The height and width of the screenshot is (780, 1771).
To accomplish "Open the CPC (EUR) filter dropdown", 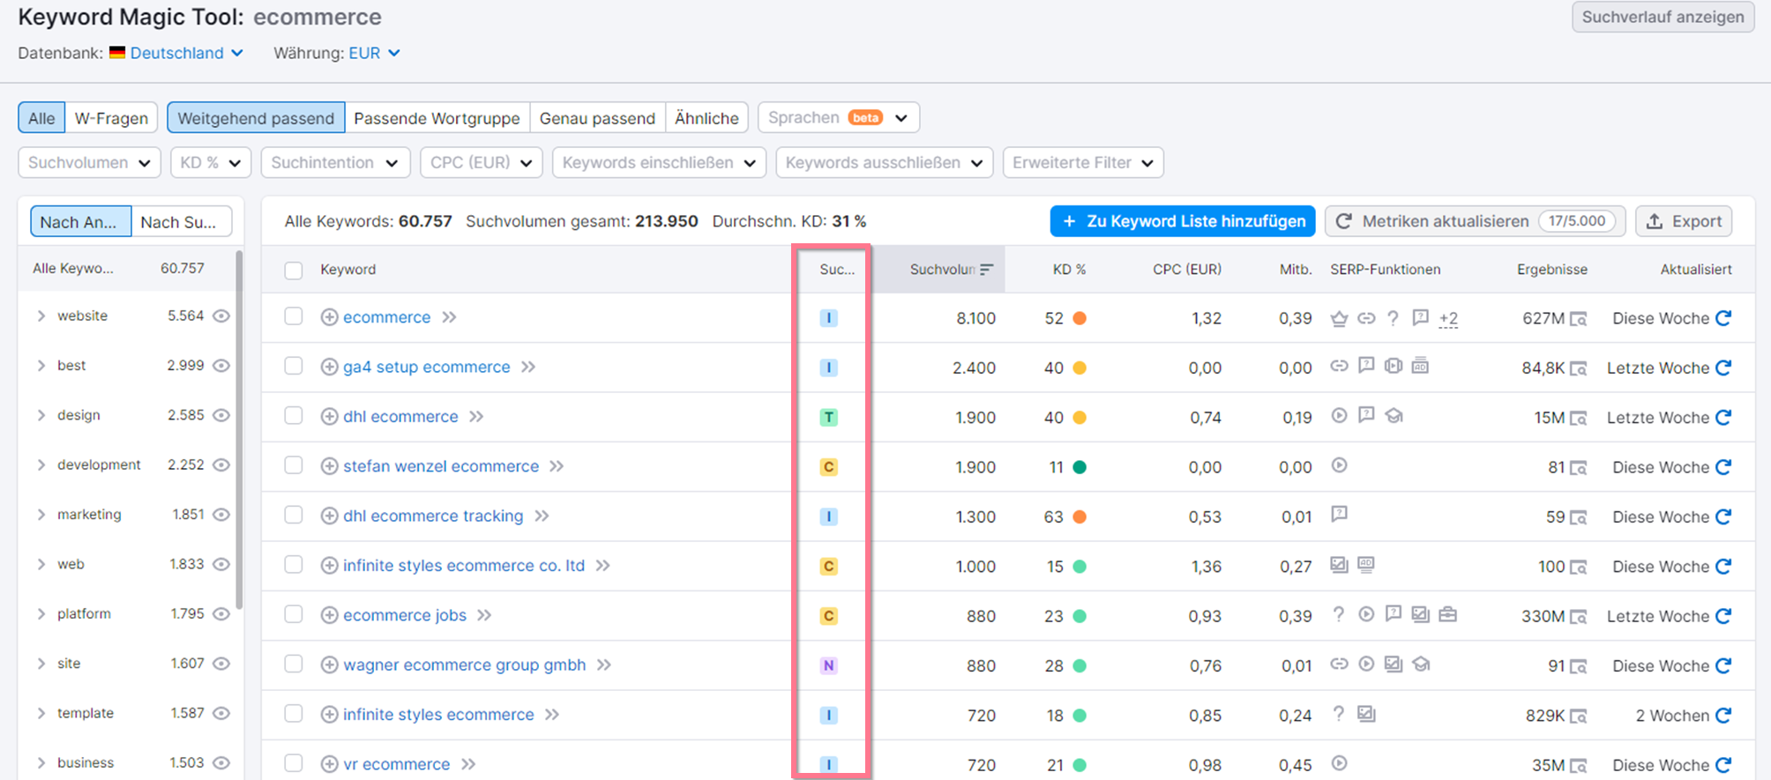I will (x=482, y=162).
